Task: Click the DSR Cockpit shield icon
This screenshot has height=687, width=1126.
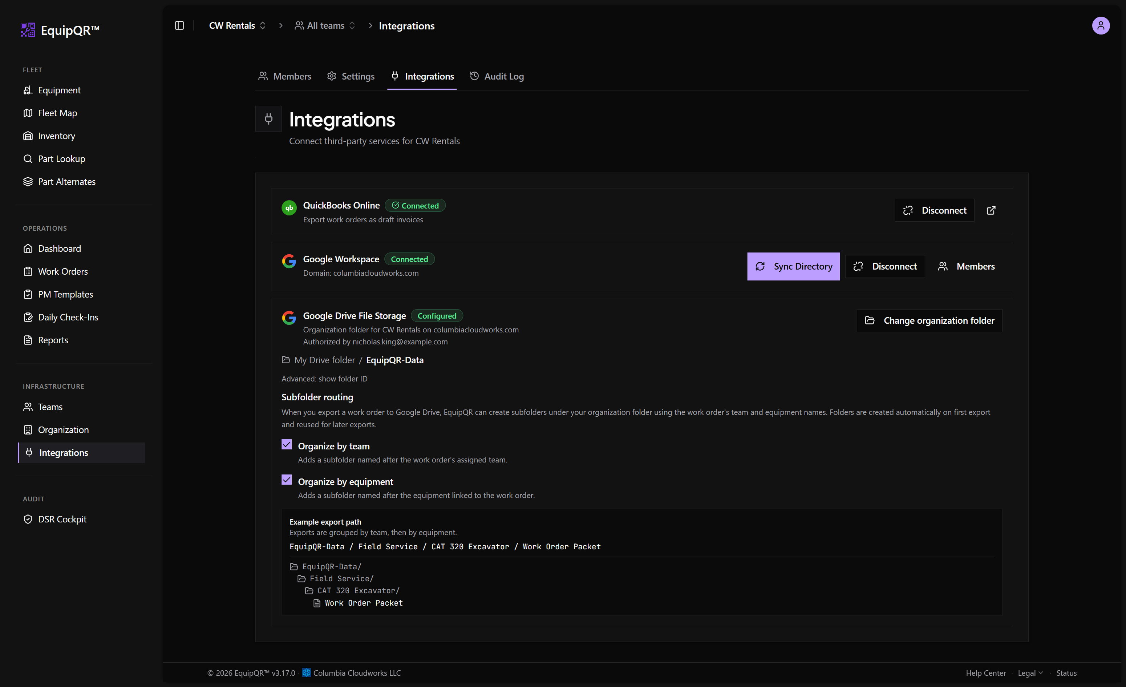Action: point(28,519)
